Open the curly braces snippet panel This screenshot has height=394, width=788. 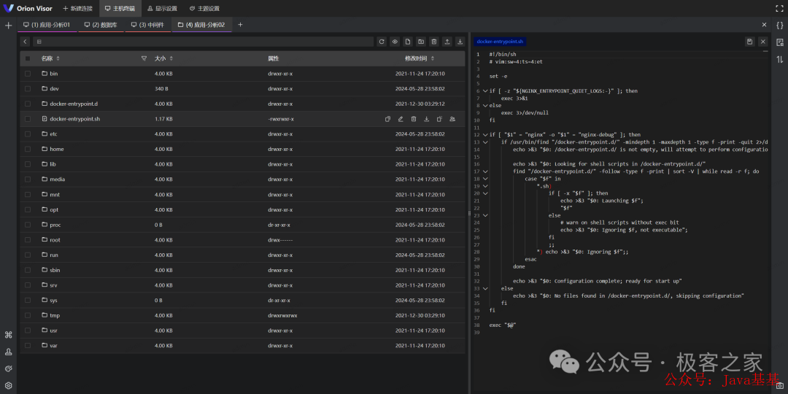point(779,25)
